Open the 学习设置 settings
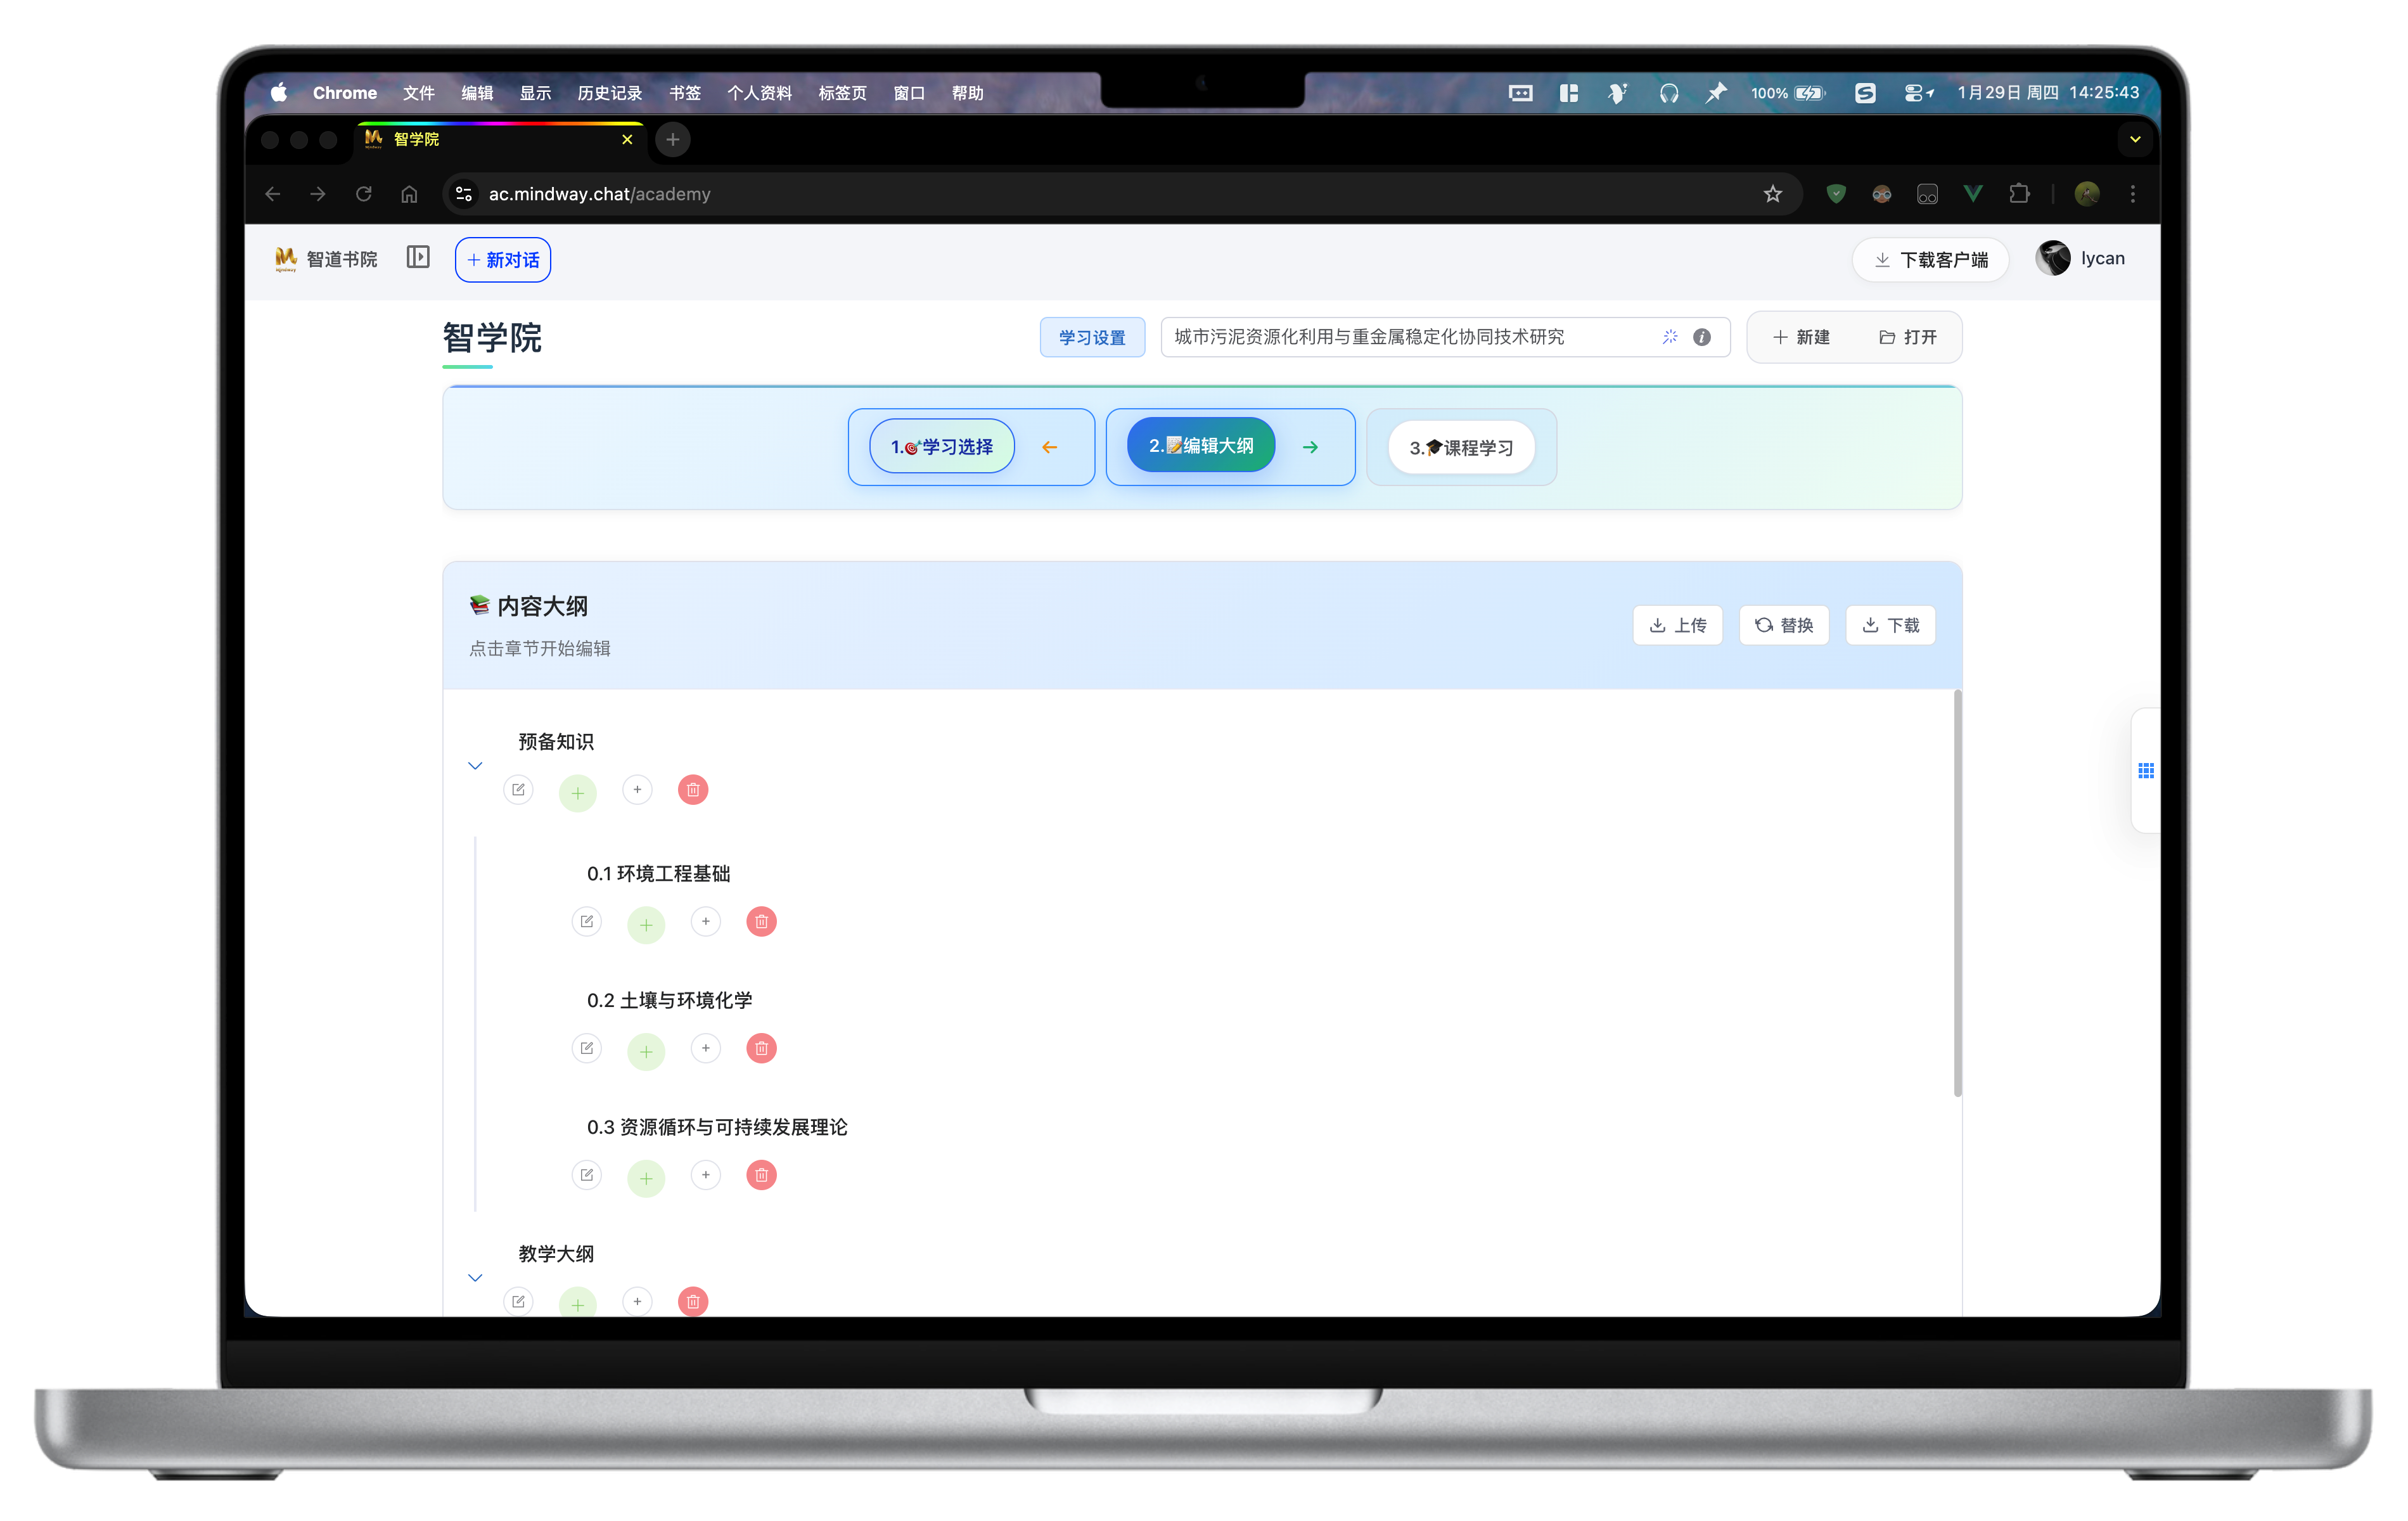 pos(1092,337)
